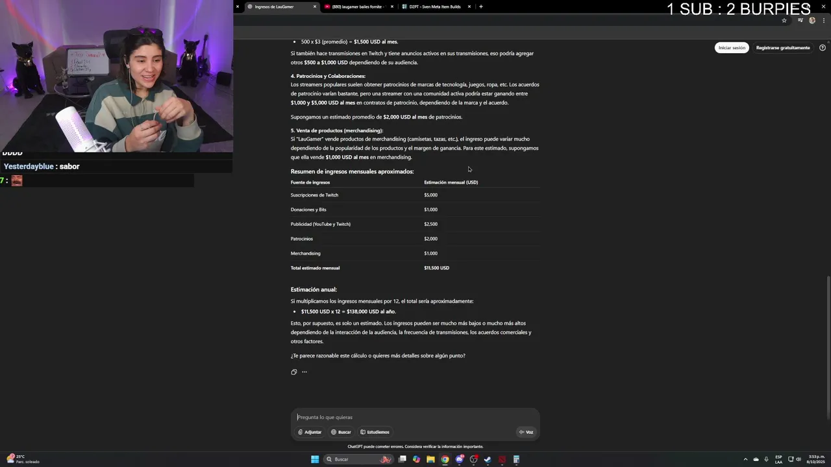Viewport: 831px width, 467px height.
Task: Click the 'Total estimado mensual' row label
Action: pyautogui.click(x=315, y=268)
